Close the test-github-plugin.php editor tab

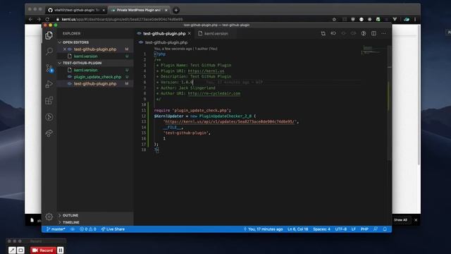pyautogui.click(x=190, y=34)
